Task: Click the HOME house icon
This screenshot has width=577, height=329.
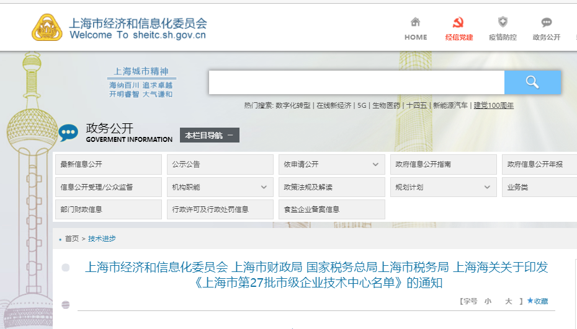Action: [x=415, y=23]
